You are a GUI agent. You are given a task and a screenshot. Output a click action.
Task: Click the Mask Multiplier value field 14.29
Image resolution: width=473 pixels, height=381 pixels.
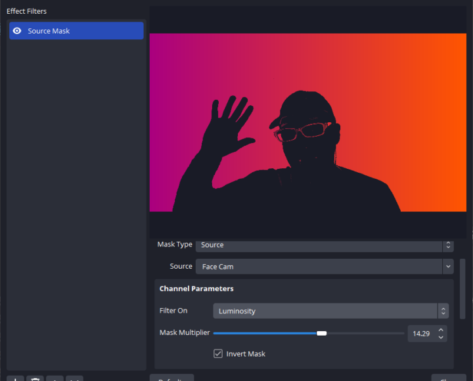coord(421,334)
